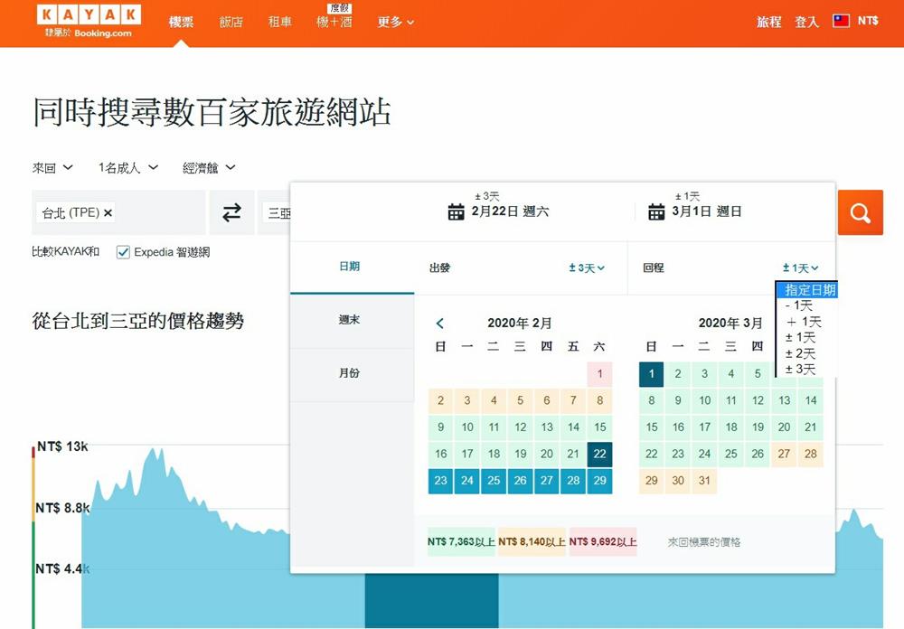This screenshot has width=904, height=629.
Task: Select ± 2天 in the return dropdown list
Action: click(800, 353)
